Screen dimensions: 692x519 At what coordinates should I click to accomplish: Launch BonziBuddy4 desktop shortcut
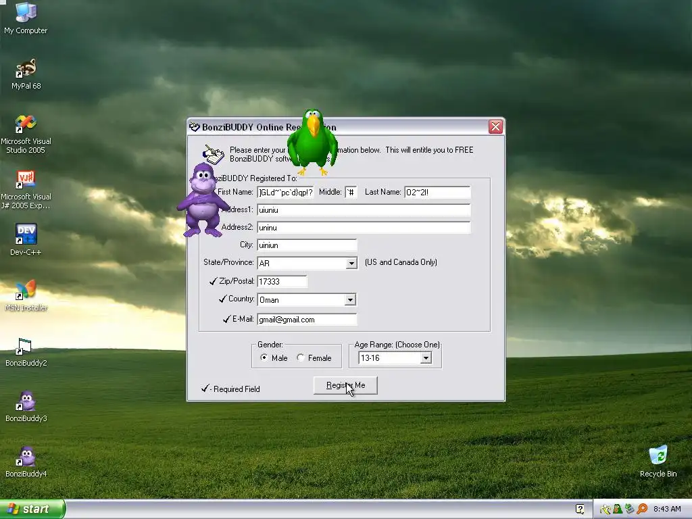26,462
